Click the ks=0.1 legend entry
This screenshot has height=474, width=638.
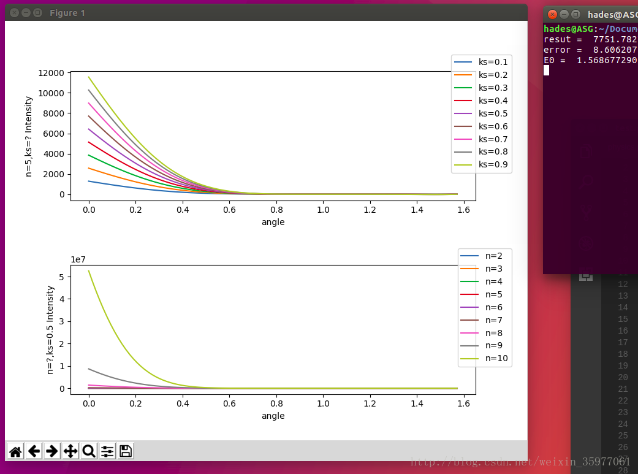(x=480, y=62)
